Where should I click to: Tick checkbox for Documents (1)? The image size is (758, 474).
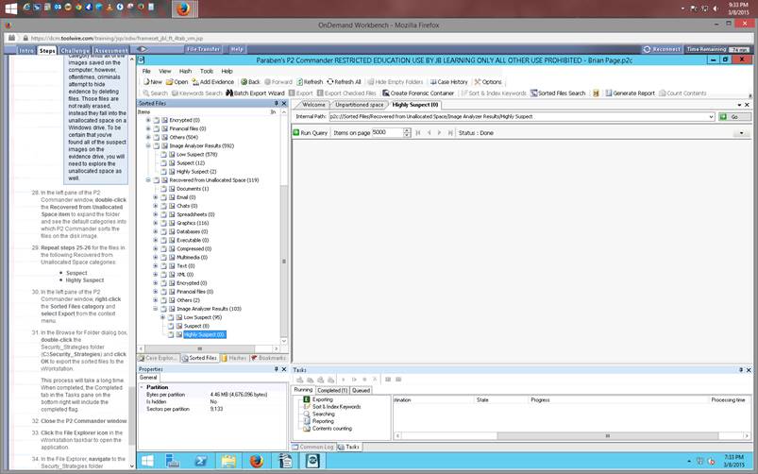(164, 189)
